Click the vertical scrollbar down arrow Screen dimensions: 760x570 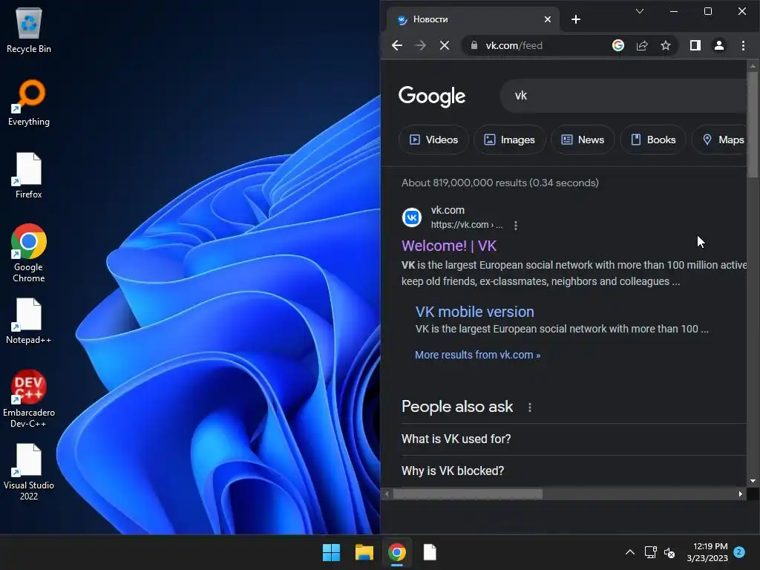[x=753, y=481]
